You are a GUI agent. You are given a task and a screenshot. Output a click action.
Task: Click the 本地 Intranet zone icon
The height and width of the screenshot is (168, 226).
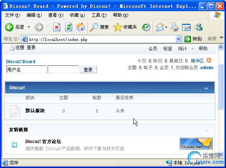(169, 163)
